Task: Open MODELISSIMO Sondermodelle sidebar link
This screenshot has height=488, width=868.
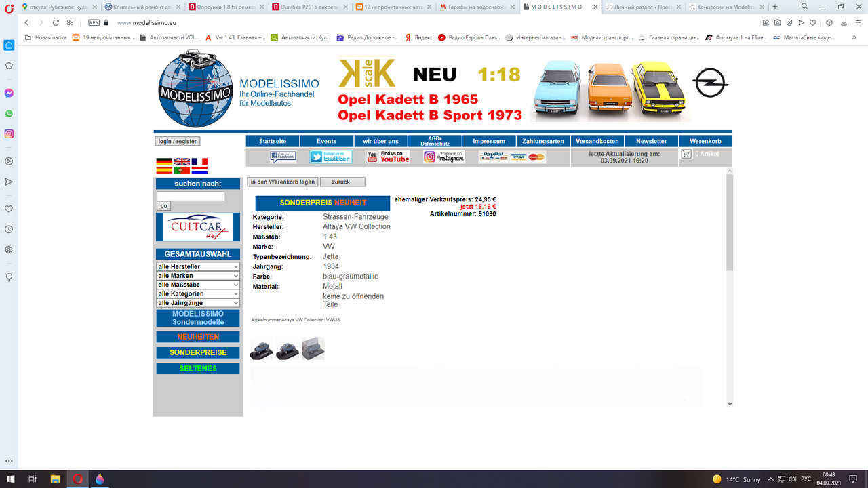Action: 198,318
